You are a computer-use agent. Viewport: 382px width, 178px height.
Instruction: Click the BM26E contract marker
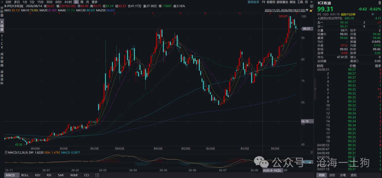(x=120, y=148)
